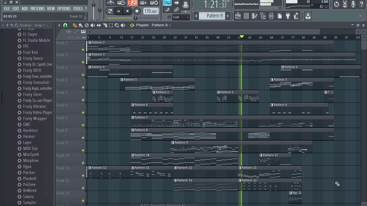Viewport: 367px width, 206px height.
Task: Open the Piano roll icon
Action: [255, 16]
